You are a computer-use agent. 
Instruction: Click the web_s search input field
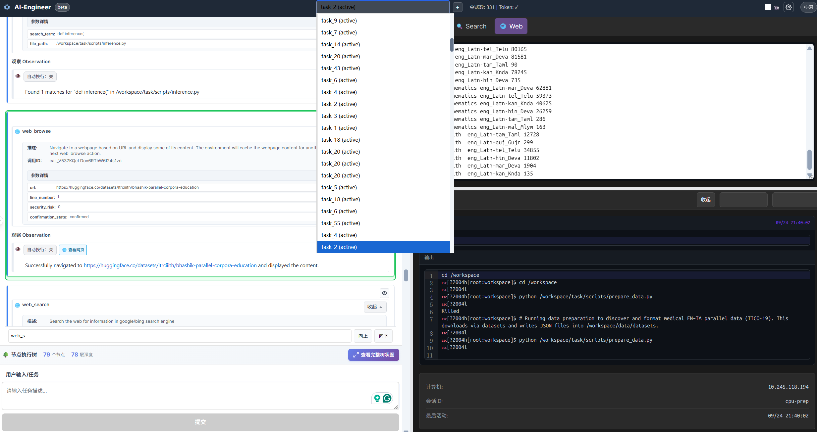point(179,336)
